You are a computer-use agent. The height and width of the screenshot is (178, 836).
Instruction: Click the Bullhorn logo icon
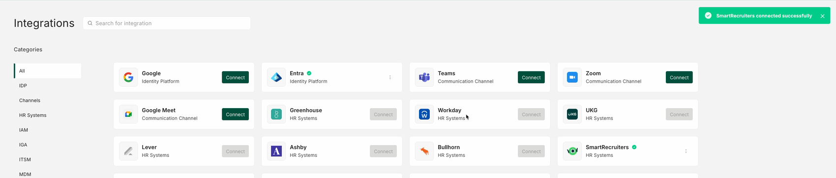click(x=424, y=151)
